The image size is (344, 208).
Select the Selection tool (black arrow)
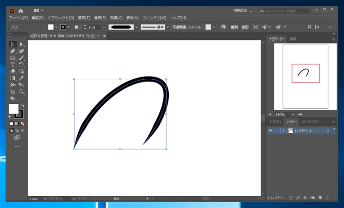[x=13, y=44]
